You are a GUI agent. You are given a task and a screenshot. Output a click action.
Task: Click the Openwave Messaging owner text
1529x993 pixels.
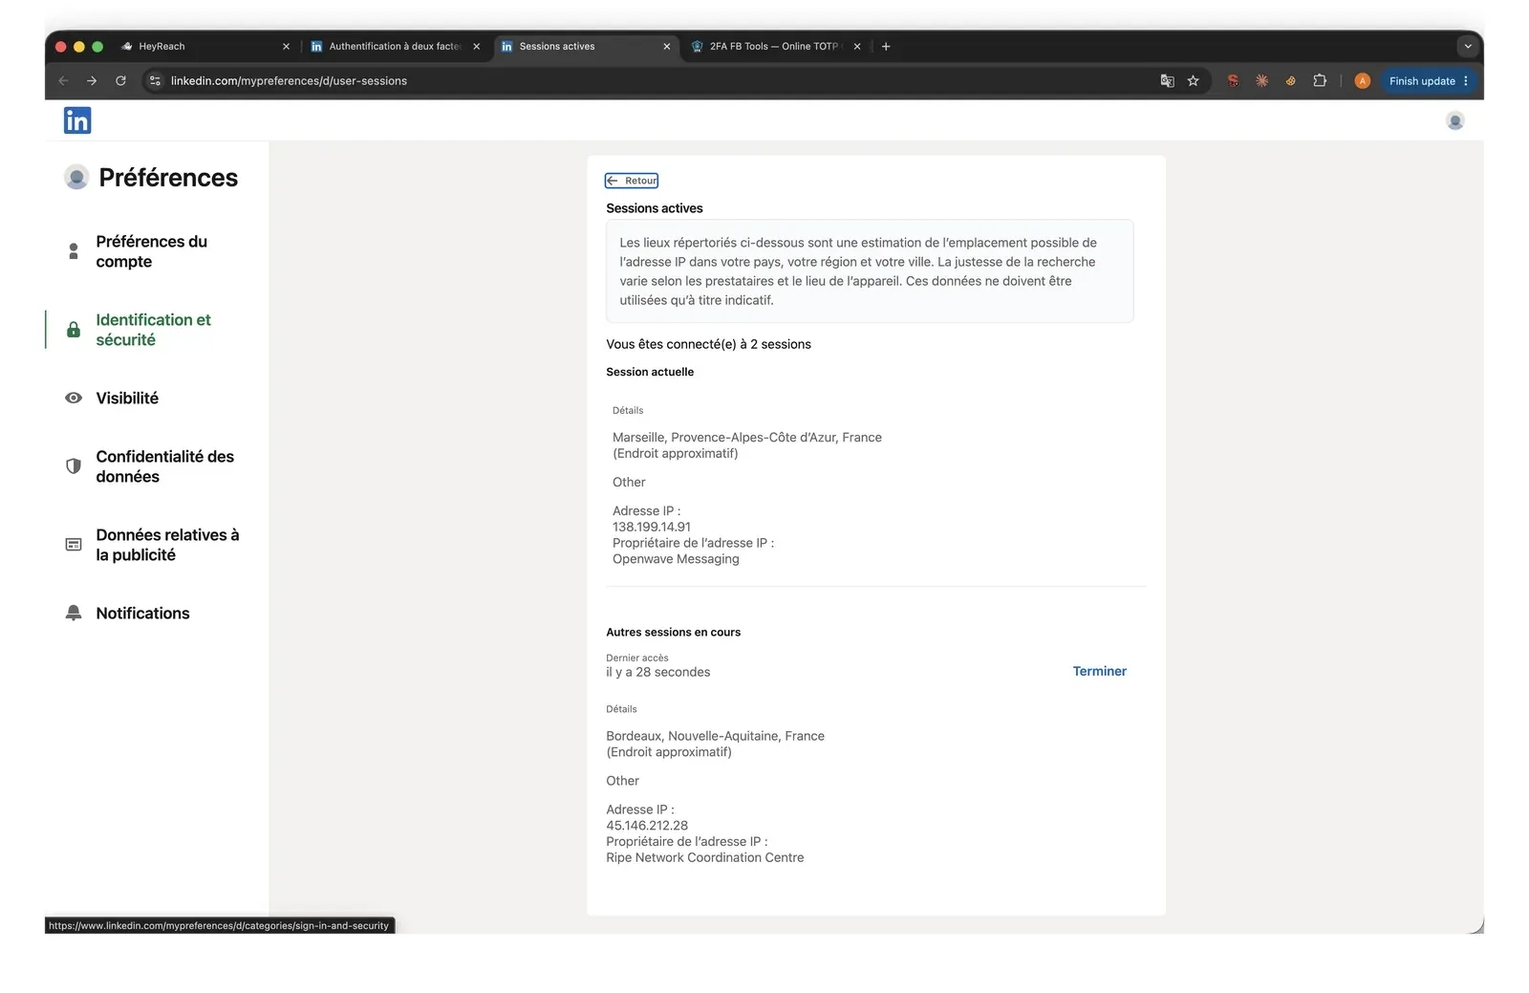[x=676, y=559]
